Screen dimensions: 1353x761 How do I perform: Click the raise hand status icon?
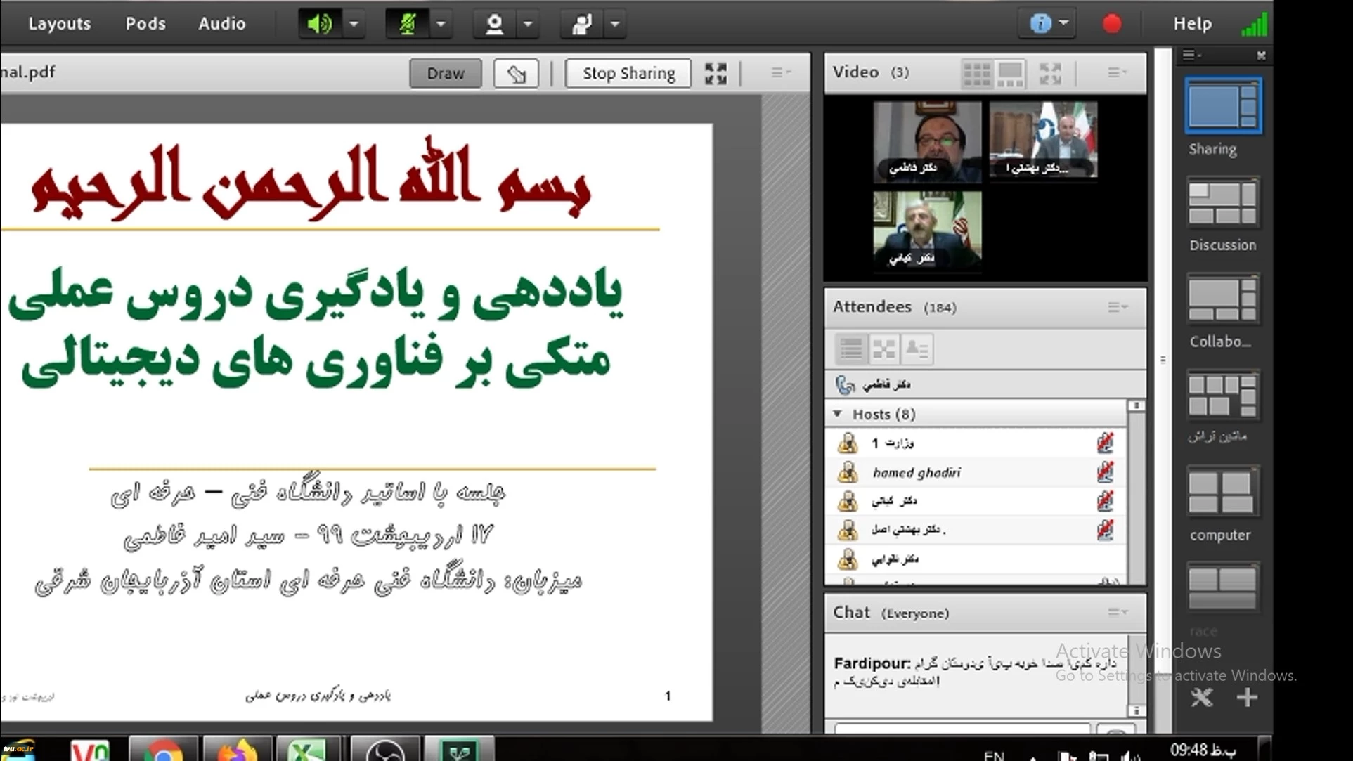click(x=582, y=24)
